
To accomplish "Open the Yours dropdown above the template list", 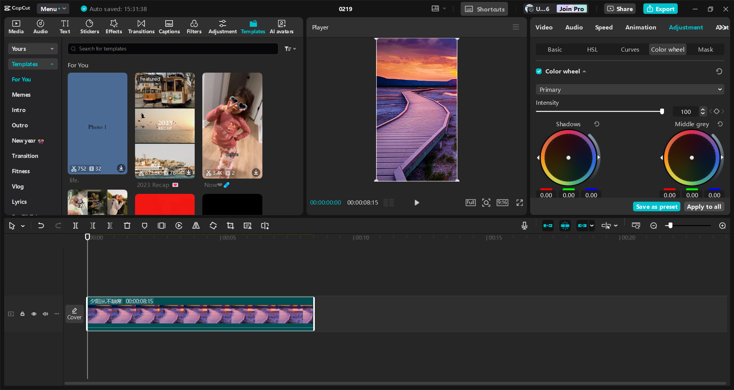I will tap(33, 49).
